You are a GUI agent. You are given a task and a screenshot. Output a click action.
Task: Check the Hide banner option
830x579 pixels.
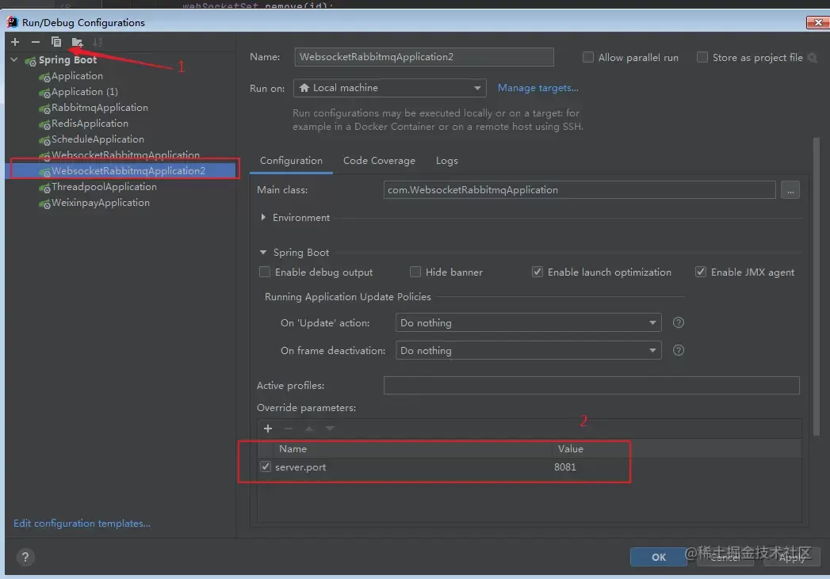click(x=415, y=272)
